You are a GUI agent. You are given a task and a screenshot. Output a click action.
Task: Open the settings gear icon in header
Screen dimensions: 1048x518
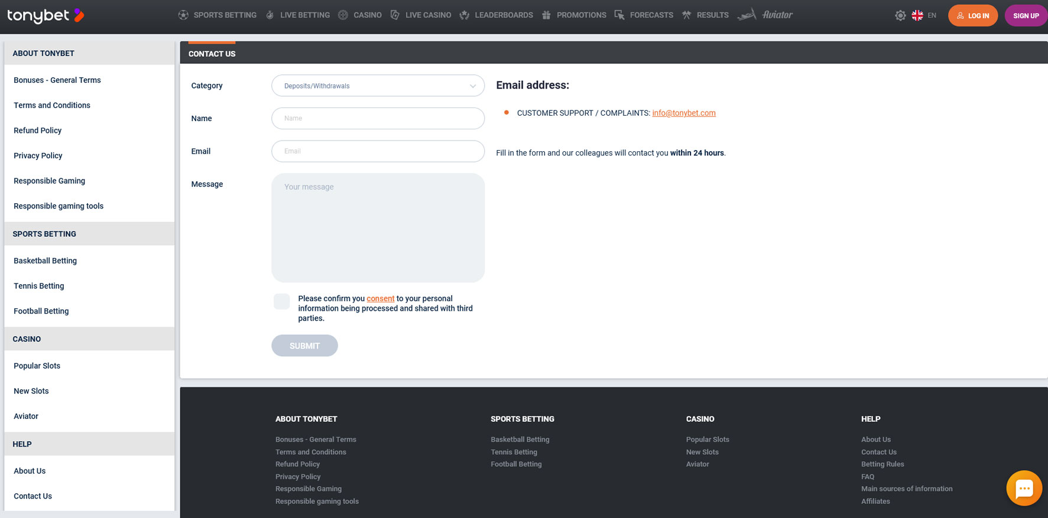click(900, 16)
